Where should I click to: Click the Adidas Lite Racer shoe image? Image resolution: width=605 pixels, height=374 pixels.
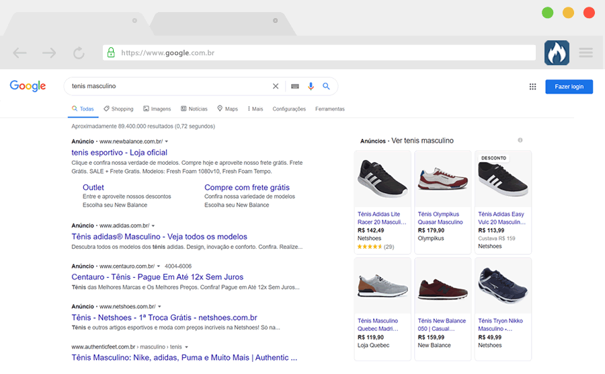(x=382, y=179)
